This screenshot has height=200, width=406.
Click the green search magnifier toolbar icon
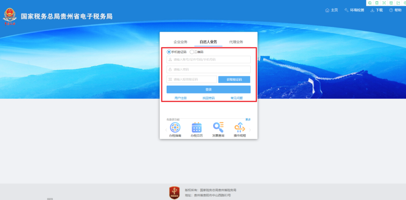370,3
